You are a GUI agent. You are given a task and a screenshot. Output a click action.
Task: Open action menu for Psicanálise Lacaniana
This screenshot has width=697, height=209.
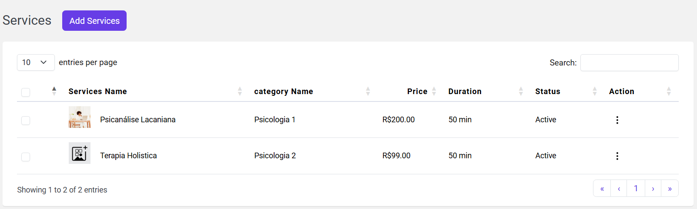(617, 120)
